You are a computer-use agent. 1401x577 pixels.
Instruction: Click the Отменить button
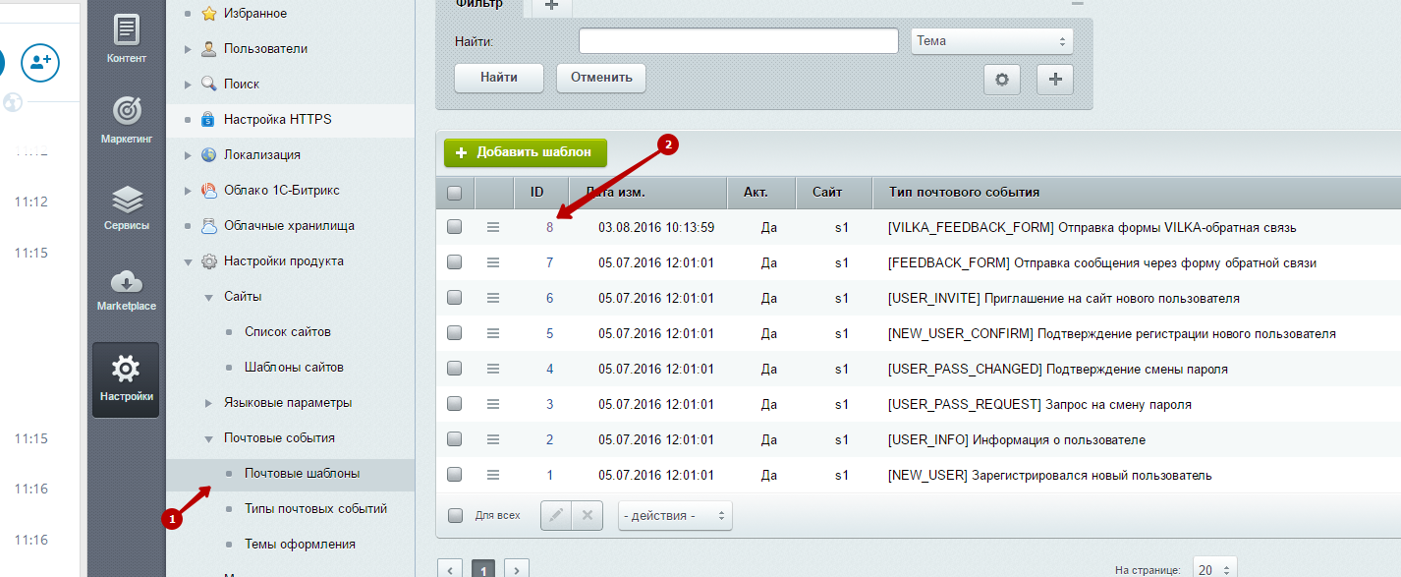pos(601,78)
